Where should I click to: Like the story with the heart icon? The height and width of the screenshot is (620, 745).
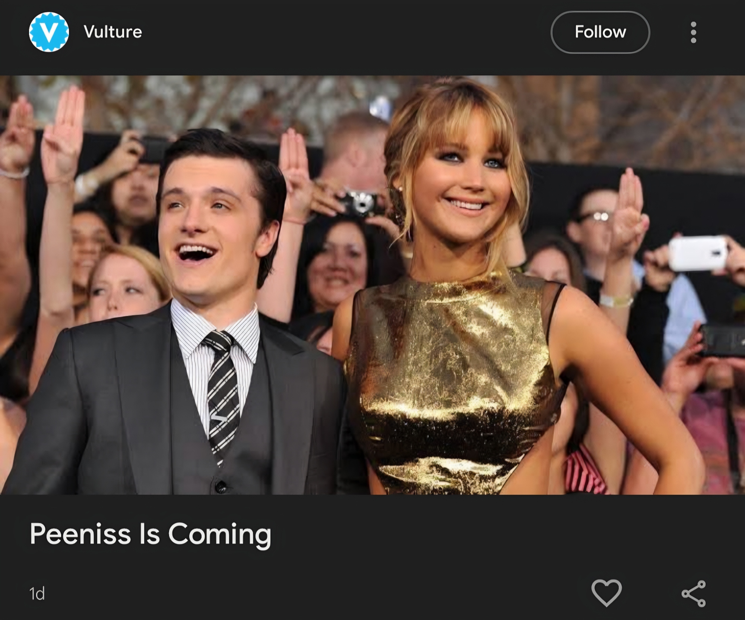(x=606, y=593)
